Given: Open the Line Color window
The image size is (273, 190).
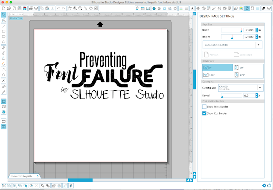Looking at the screenshot, I should [181, 9].
